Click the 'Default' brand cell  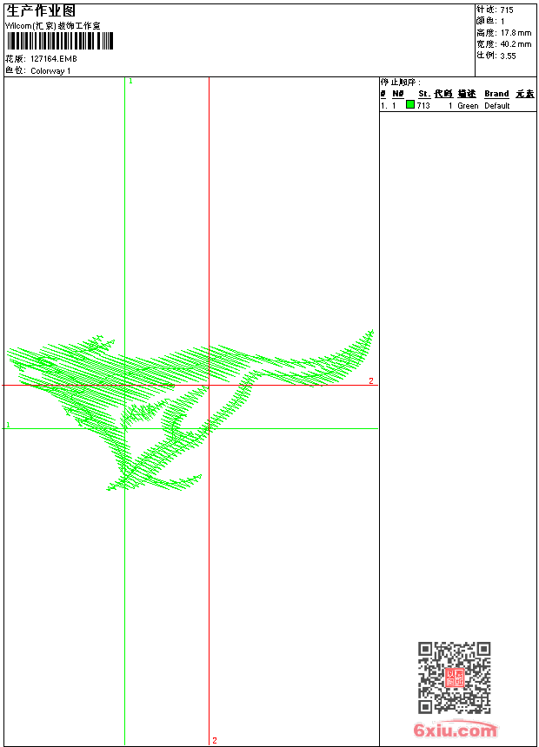tap(497, 106)
